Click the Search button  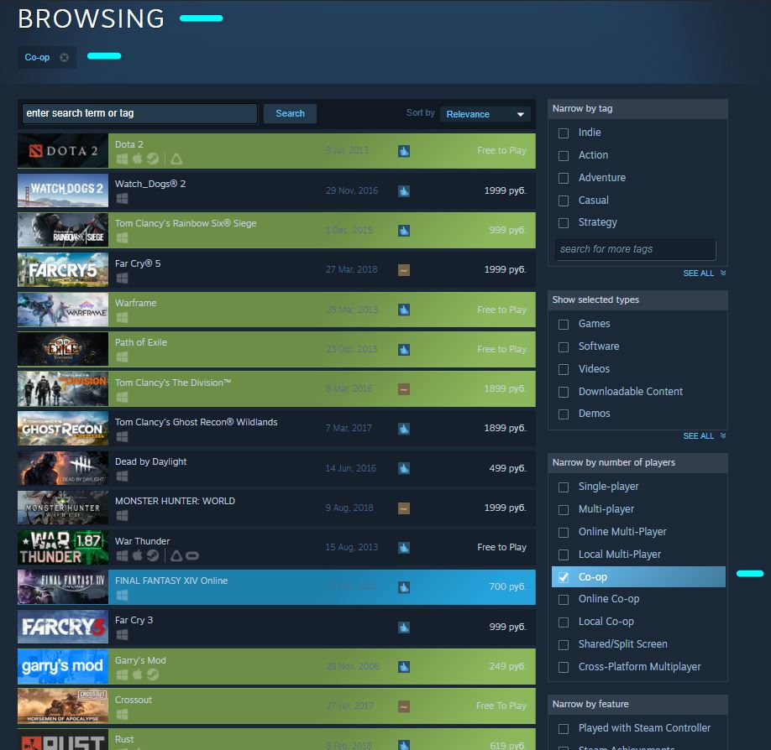[x=290, y=113]
